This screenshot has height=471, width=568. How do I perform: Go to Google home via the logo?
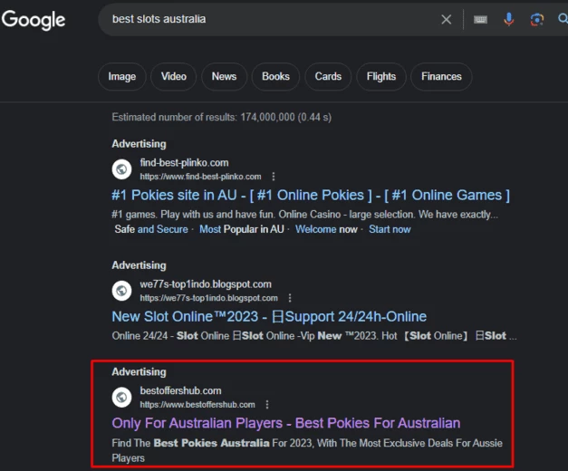coord(34,20)
